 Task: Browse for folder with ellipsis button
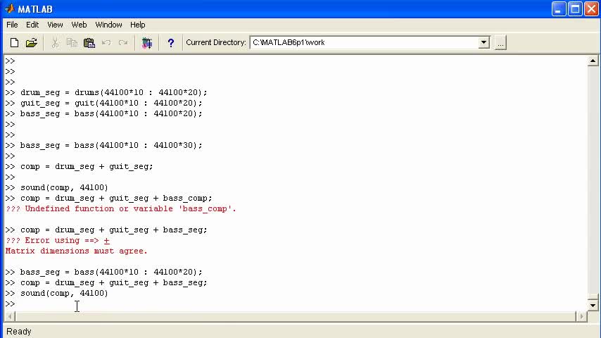(500, 42)
